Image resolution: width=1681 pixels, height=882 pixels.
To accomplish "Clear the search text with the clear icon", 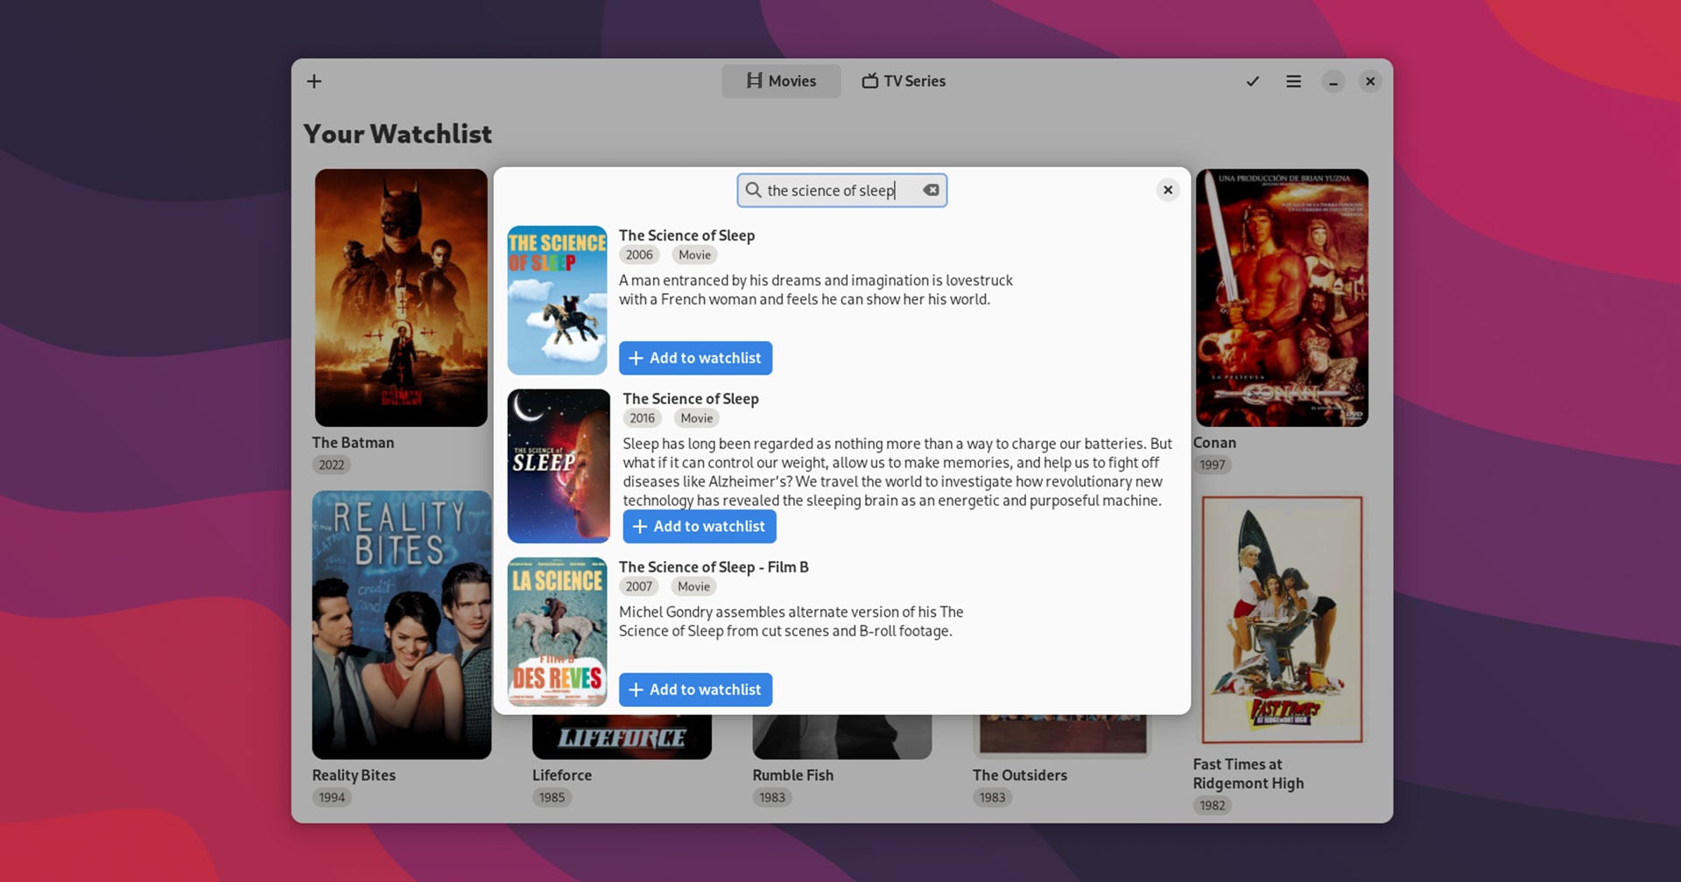I will click(x=931, y=190).
